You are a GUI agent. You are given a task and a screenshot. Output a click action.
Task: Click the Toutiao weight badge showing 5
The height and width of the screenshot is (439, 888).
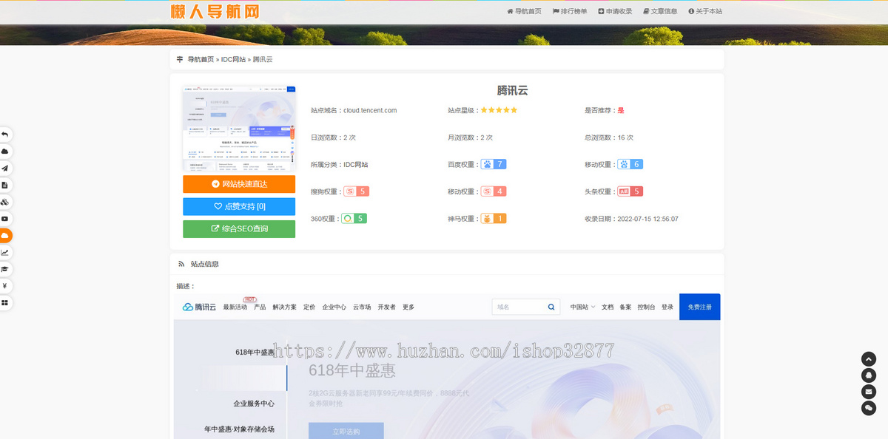[x=630, y=191]
